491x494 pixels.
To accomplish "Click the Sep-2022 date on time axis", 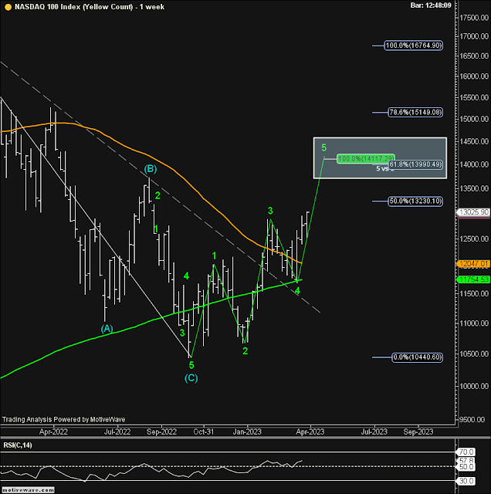I will pyautogui.click(x=161, y=431).
